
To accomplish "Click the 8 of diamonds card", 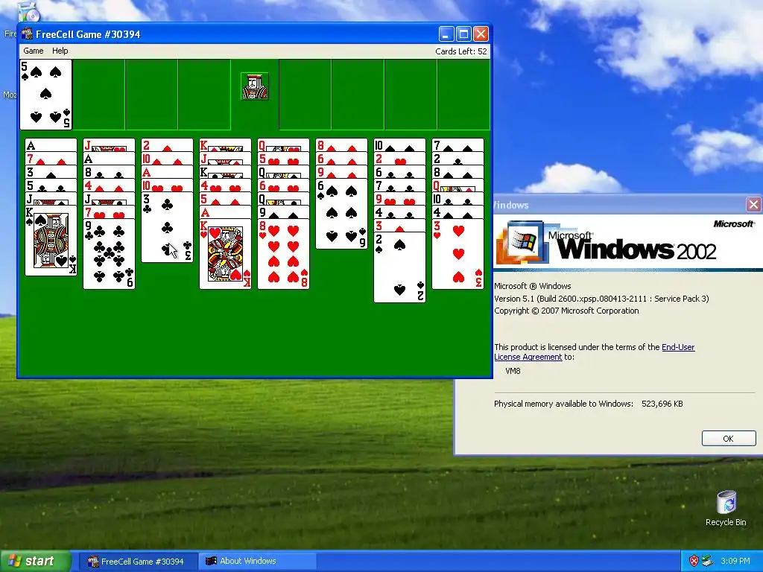I will coord(341,145).
